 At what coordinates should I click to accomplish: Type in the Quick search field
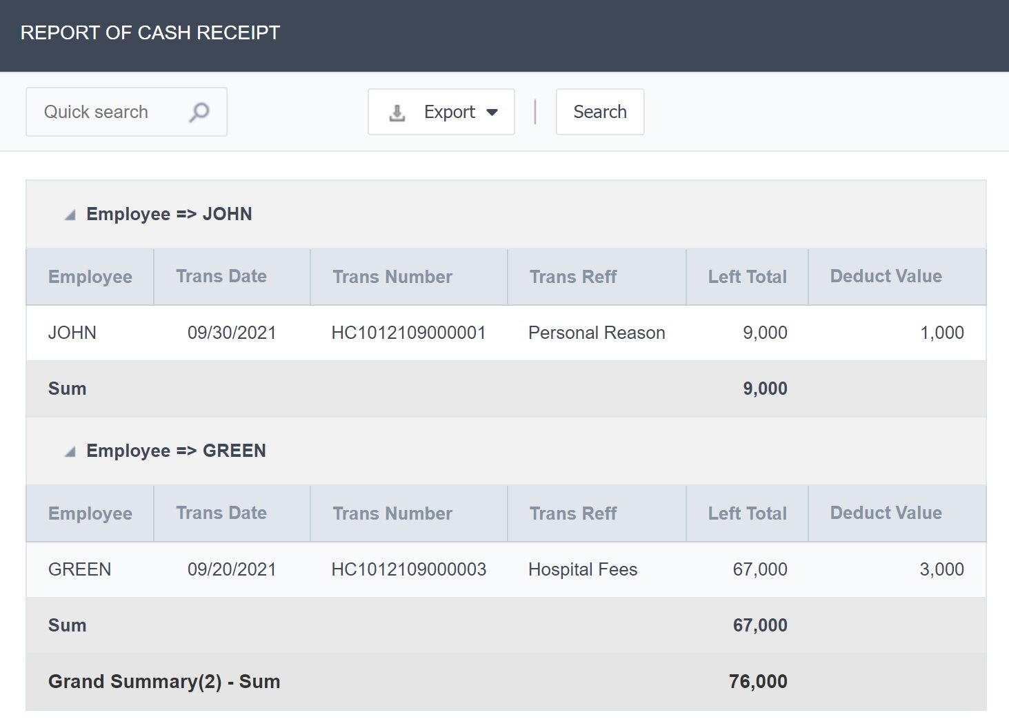(103, 112)
